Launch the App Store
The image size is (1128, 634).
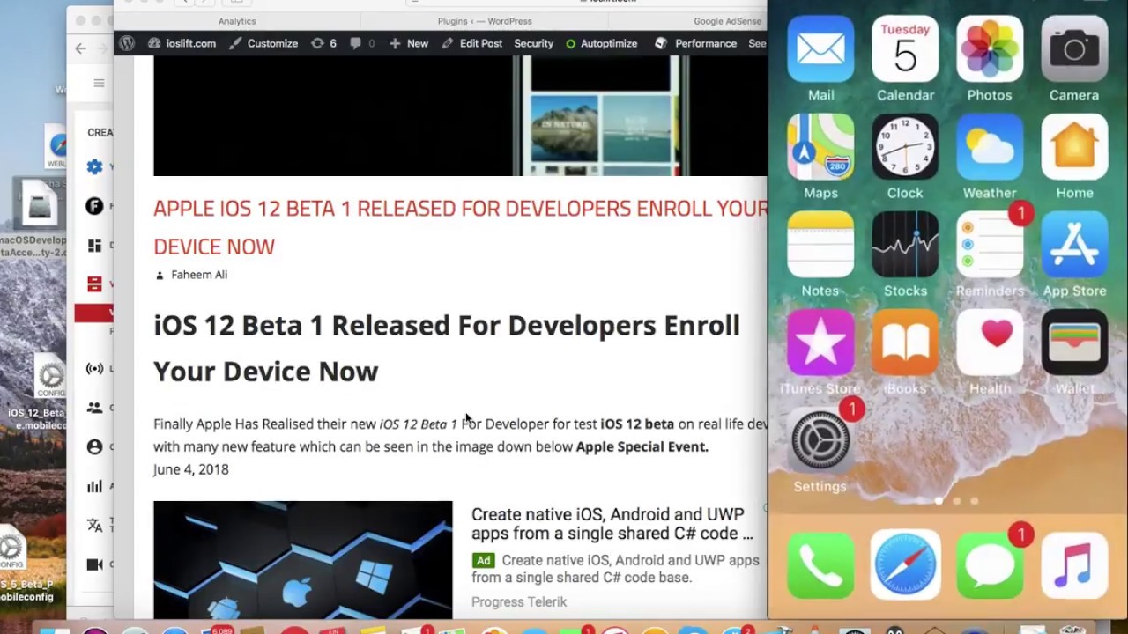pos(1074,244)
